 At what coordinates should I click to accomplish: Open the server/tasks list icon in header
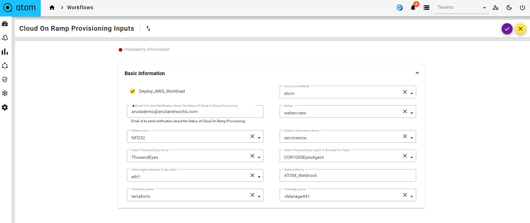click(x=426, y=8)
